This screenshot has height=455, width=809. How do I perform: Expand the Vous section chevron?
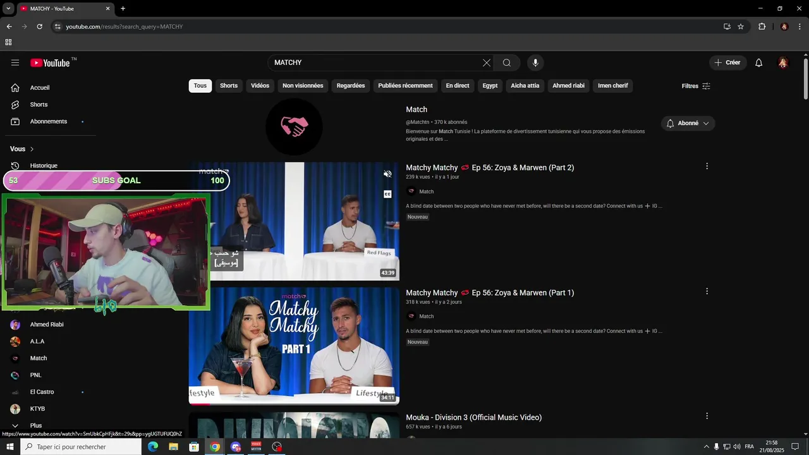[32, 149]
